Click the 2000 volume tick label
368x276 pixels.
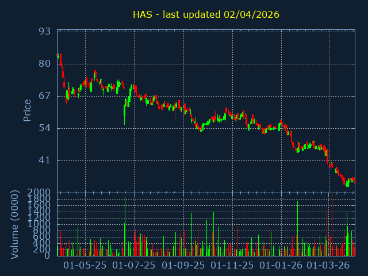pos(40,193)
